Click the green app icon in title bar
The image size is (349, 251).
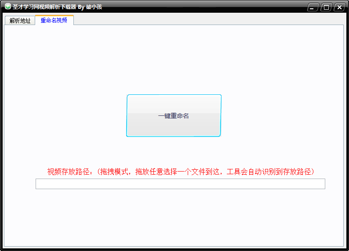pyautogui.click(x=8, y=7)
